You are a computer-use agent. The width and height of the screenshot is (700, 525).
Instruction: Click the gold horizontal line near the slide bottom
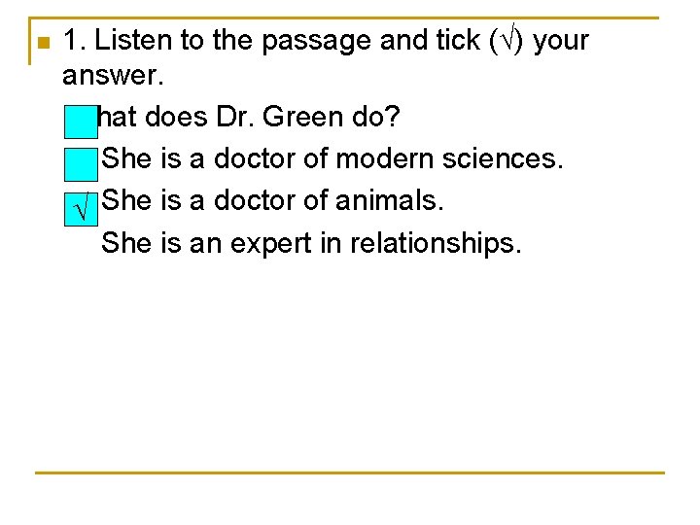(350, 472)
